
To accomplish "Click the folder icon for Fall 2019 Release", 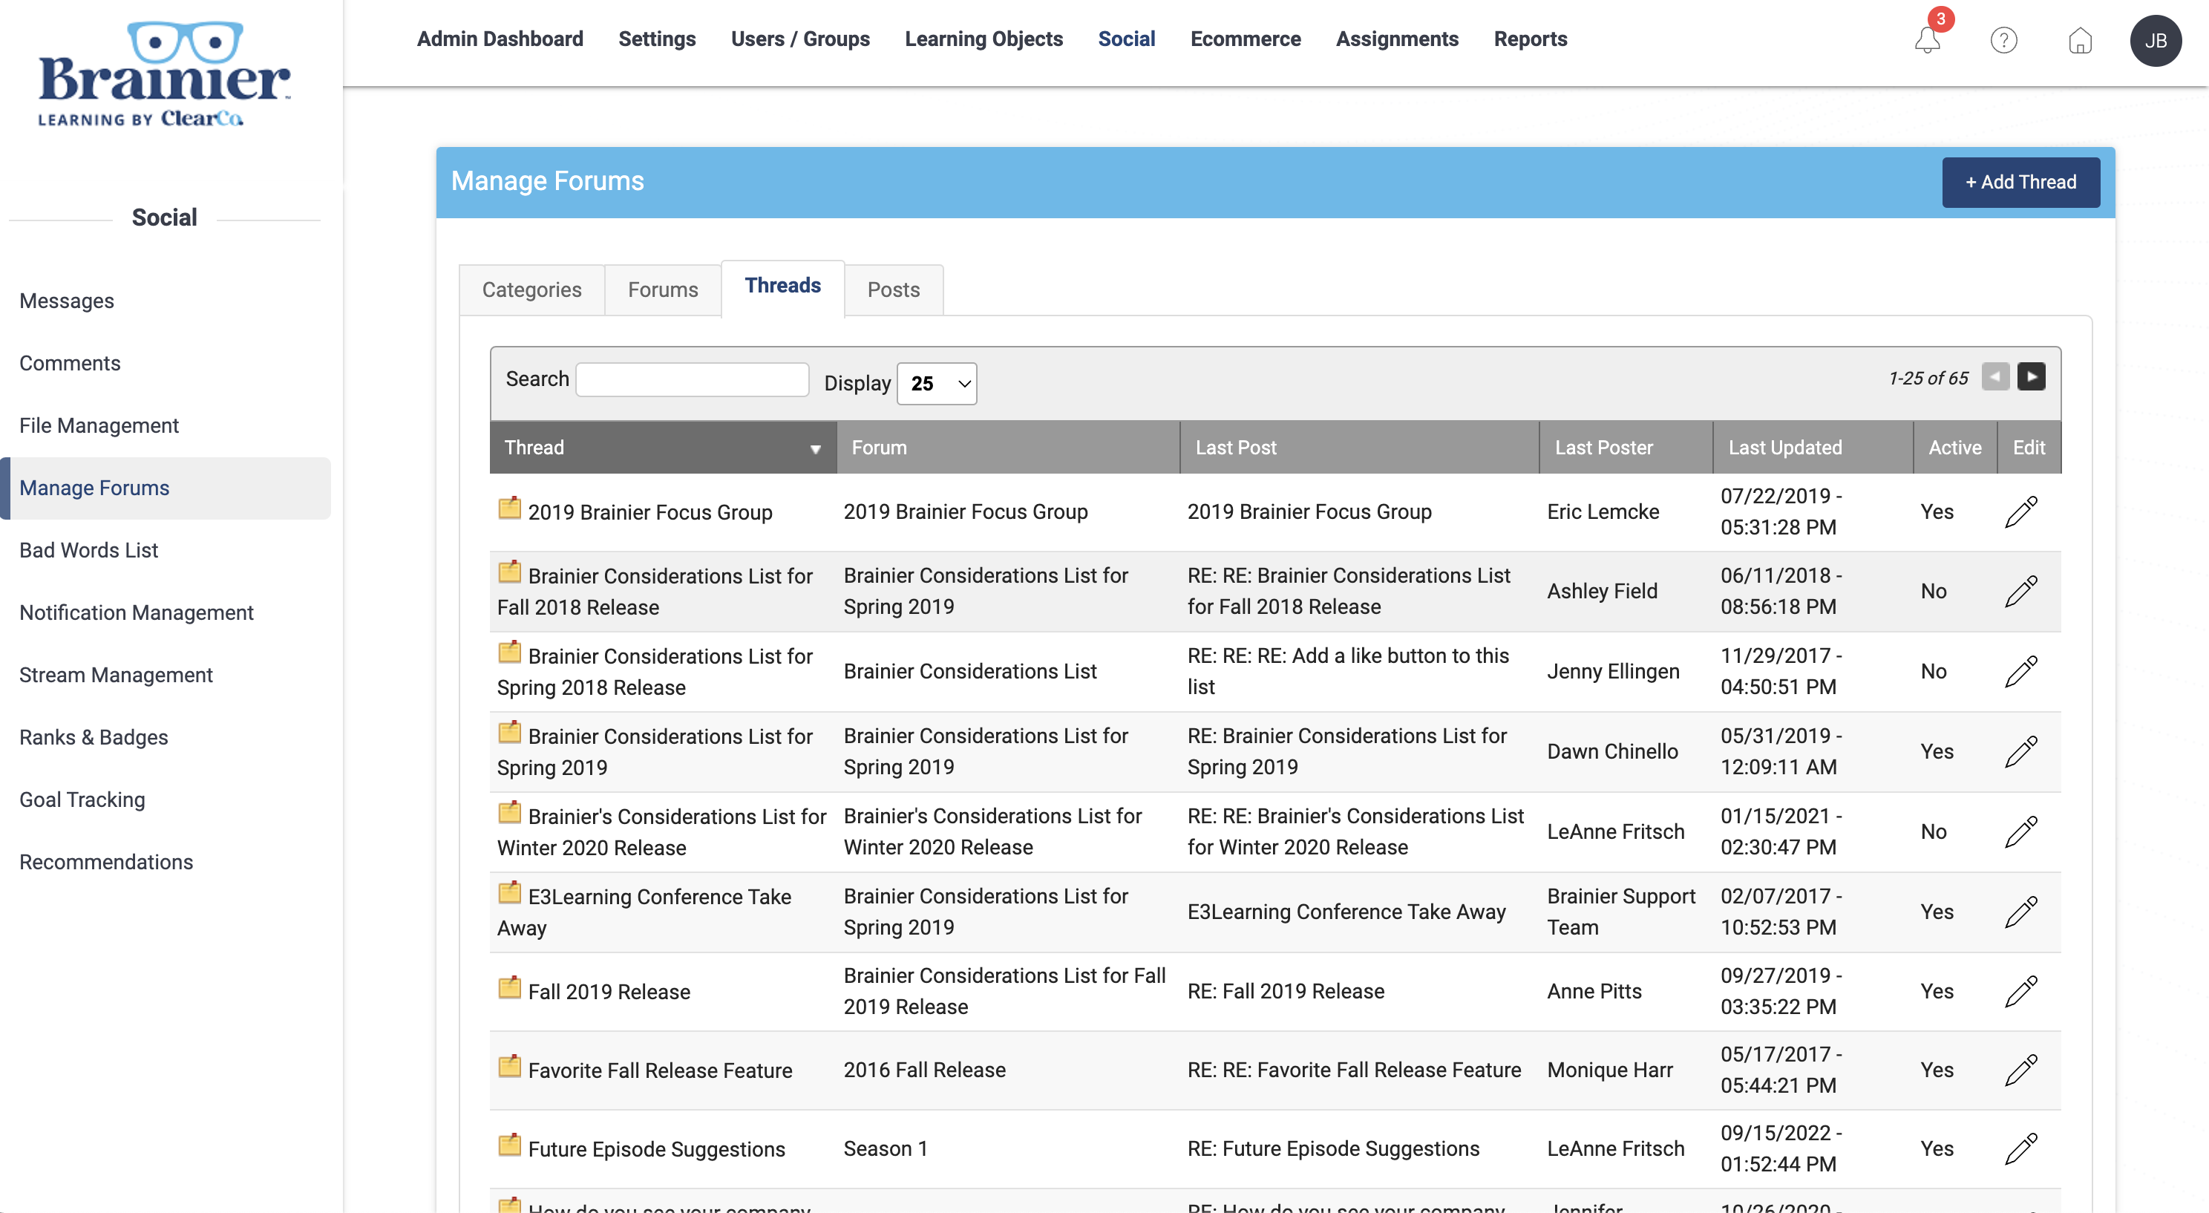I will [509, 987].
